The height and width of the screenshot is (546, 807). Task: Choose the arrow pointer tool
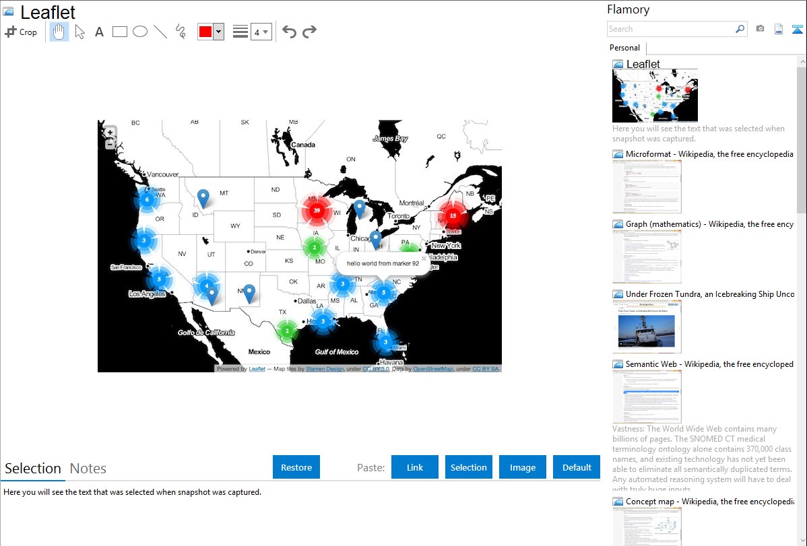(x=79, y=32)
